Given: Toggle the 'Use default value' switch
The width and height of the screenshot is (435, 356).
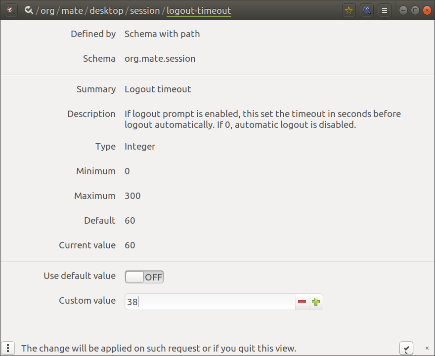Looking at the screenshot, I should coord(144,277).
